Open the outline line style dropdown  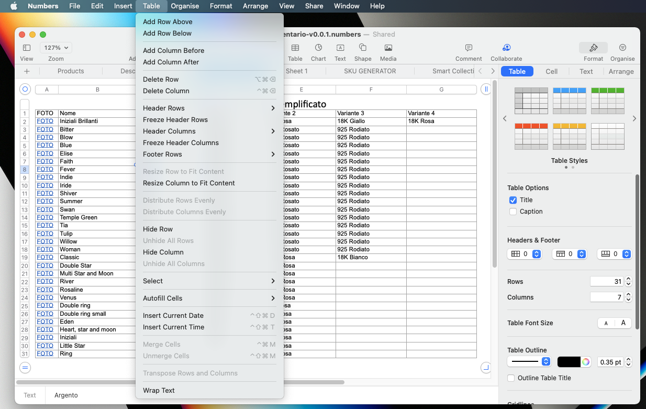pyautogui.click(x=530, y=362)
